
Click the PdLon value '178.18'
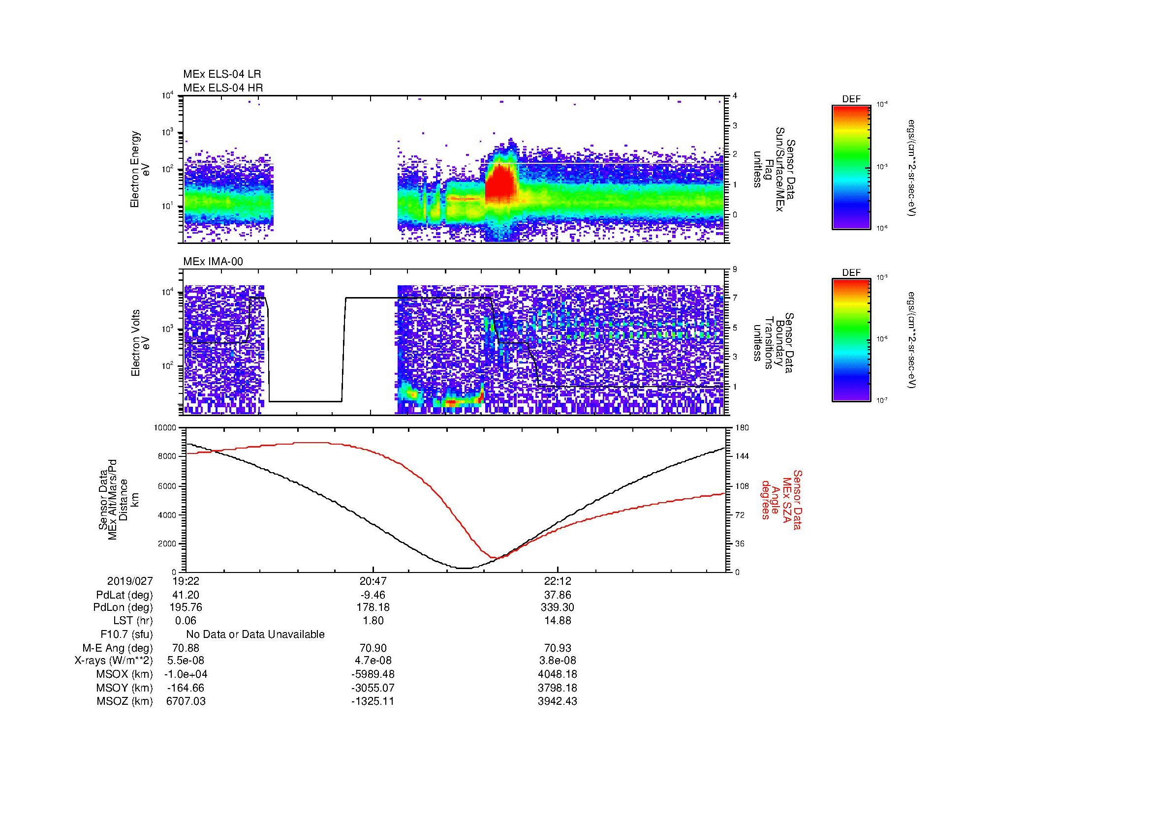[x=373, y=607]
